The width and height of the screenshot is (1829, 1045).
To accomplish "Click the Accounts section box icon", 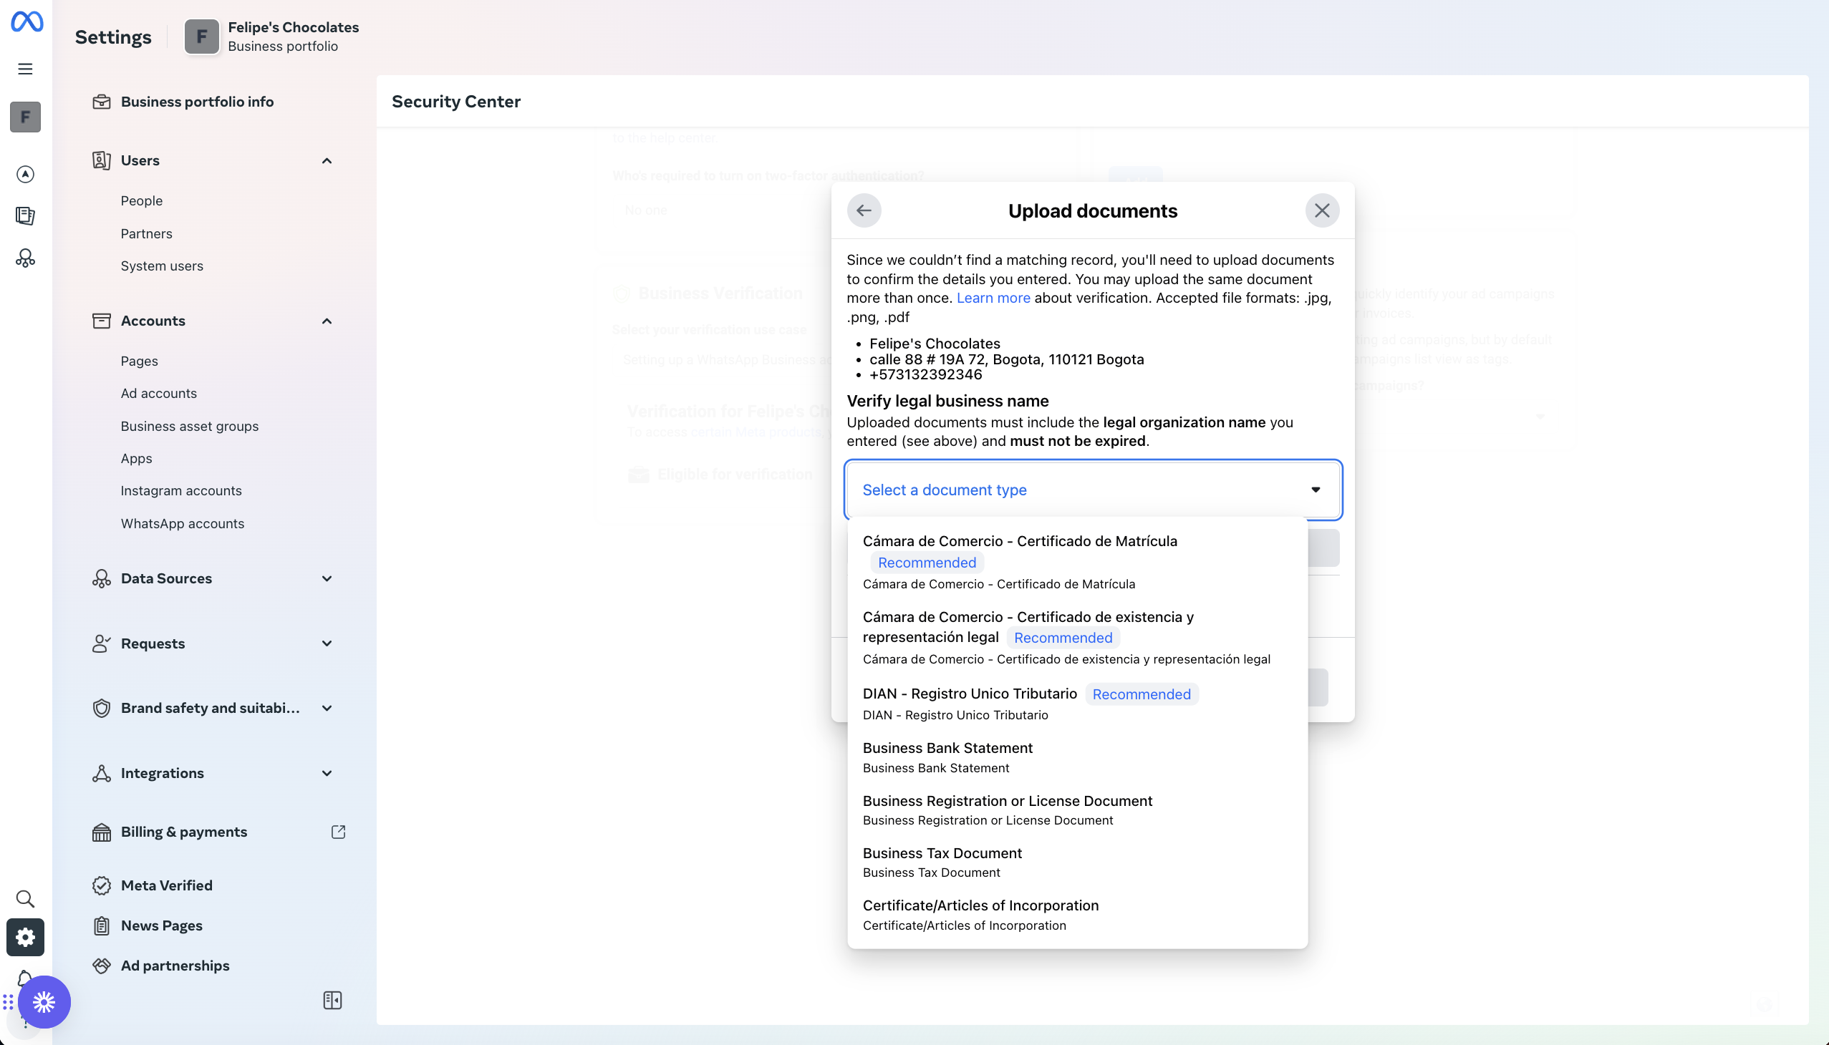I will tap(101, 321).
